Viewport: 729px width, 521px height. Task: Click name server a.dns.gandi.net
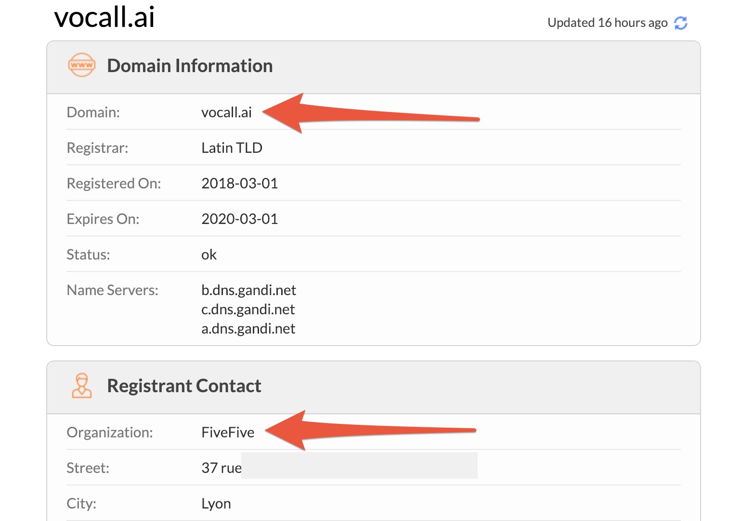[248, 328]
